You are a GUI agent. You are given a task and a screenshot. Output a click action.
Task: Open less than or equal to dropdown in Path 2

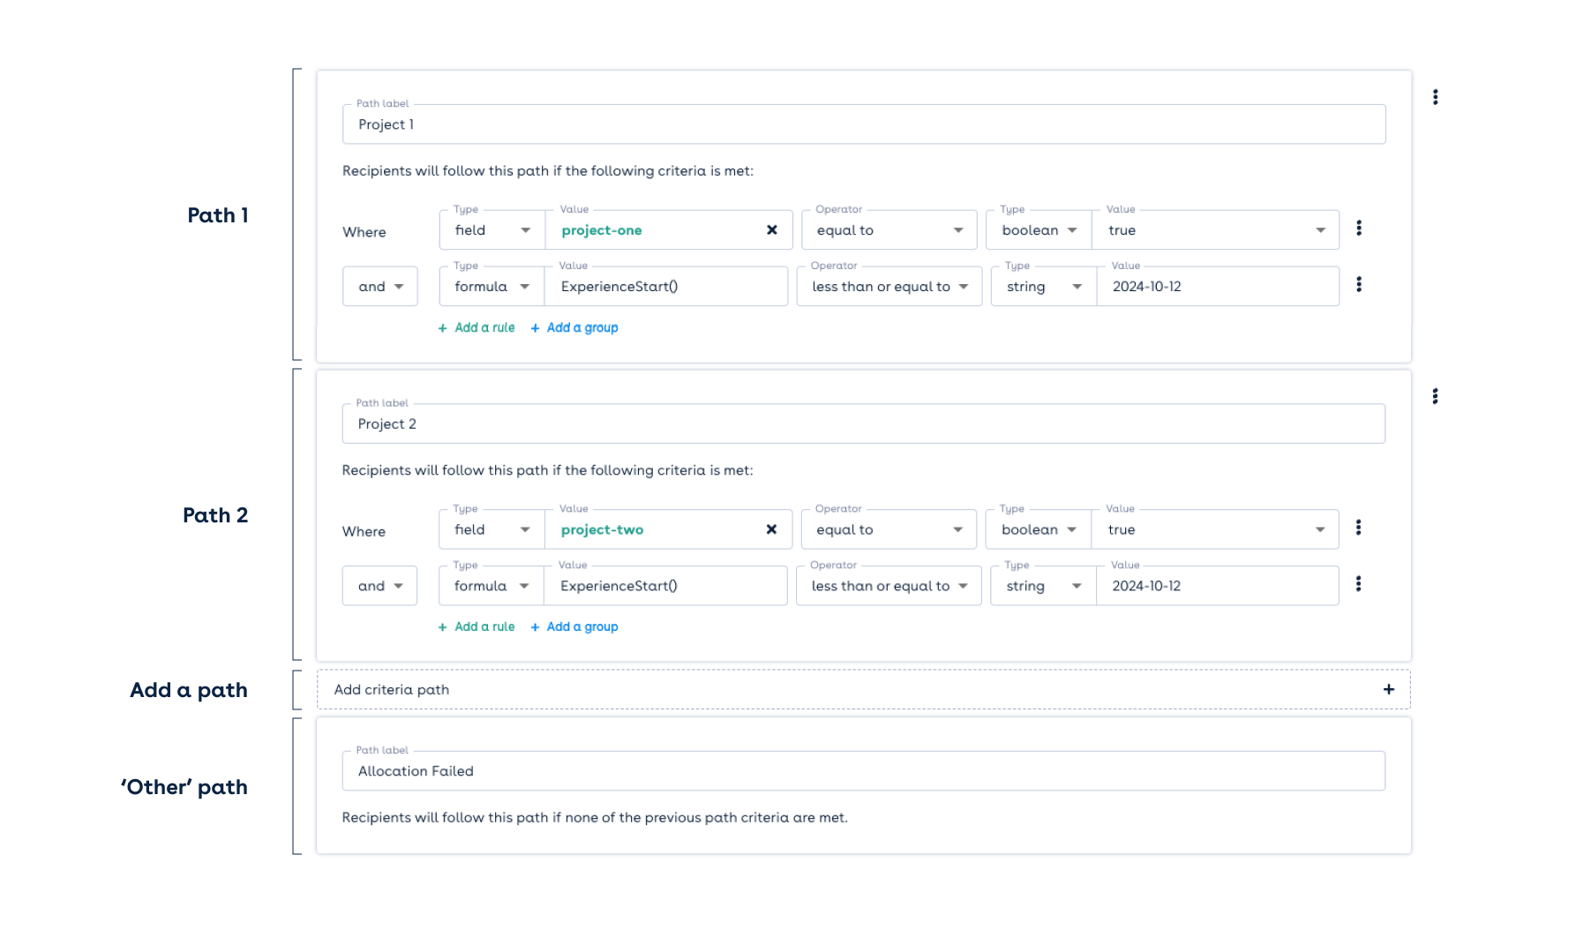964,585
